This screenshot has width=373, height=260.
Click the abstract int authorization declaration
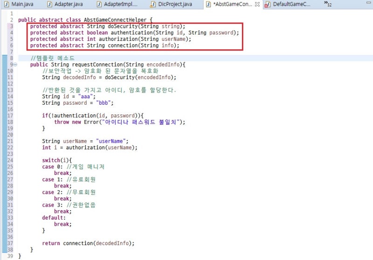111,39
